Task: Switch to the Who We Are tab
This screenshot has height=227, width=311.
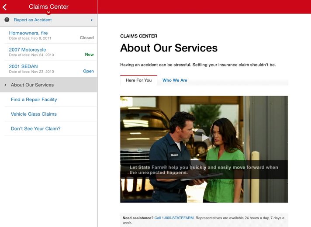Action: [x=175, y=80]
